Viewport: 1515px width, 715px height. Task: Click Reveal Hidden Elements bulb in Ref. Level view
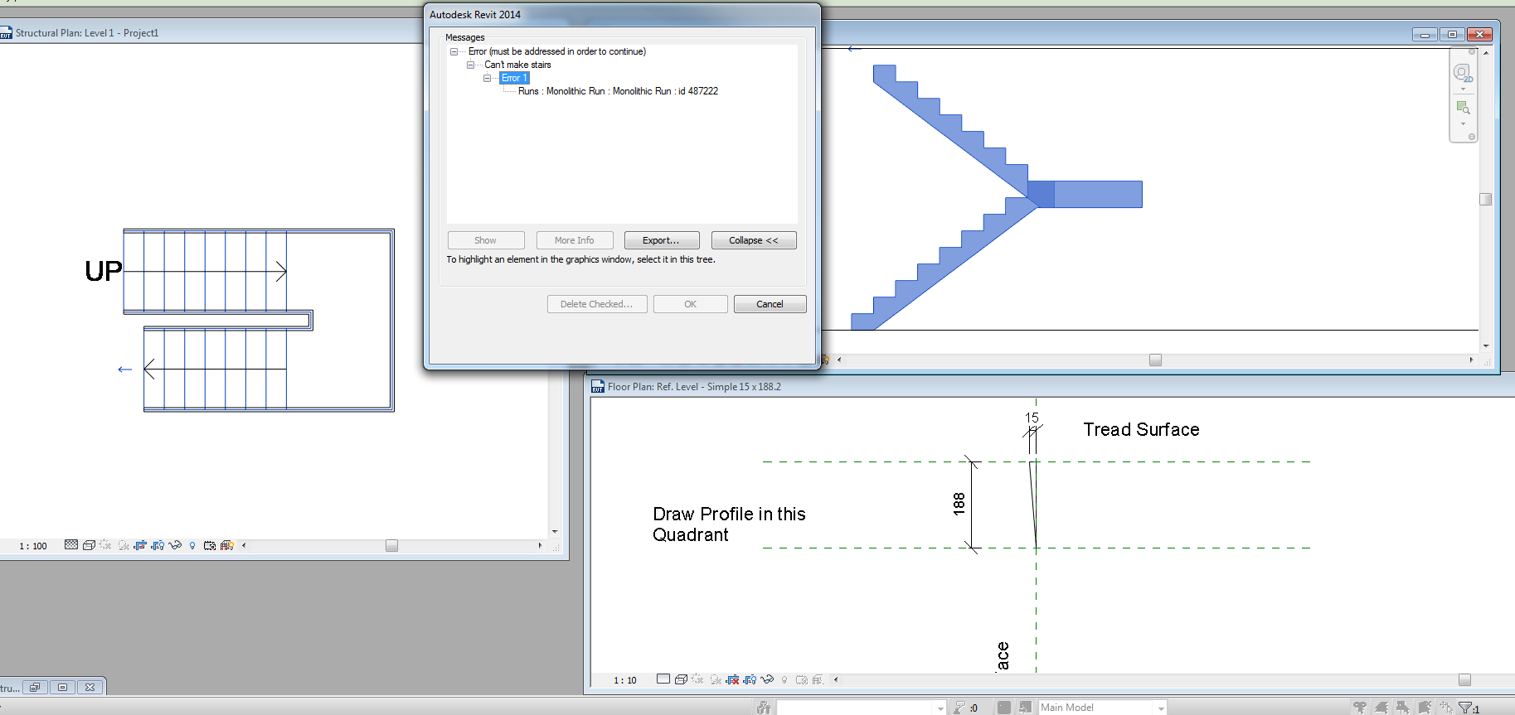click(x=784, y=679)
